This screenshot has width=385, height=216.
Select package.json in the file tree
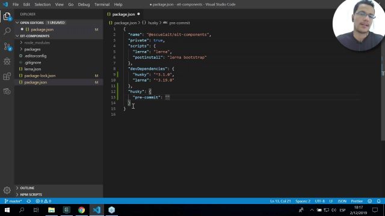point(35,82)
